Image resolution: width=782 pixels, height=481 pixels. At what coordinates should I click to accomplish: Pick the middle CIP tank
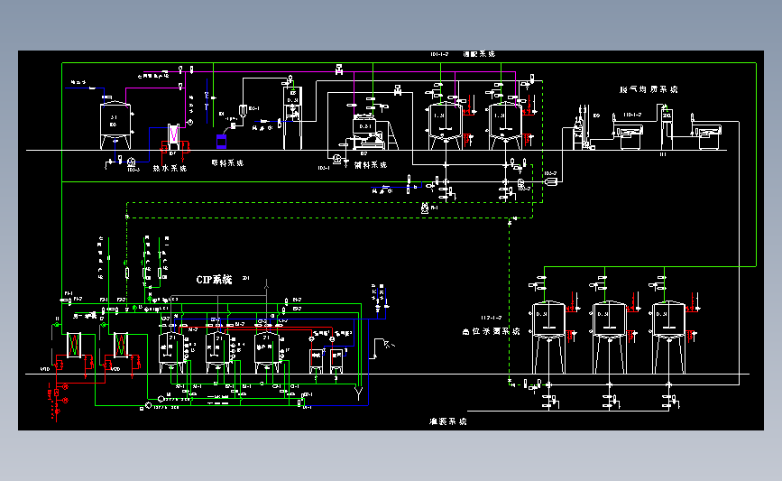(218, 352)
